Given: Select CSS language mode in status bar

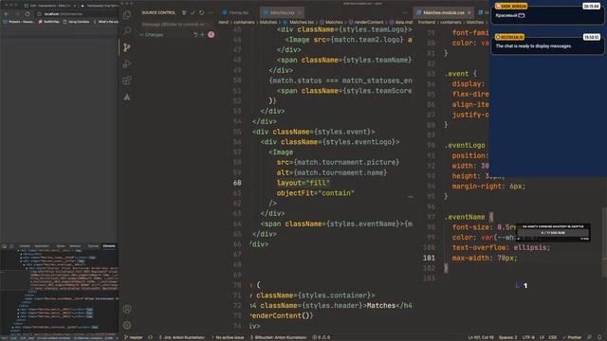Looking at the screenshot, I should (553, 337).
